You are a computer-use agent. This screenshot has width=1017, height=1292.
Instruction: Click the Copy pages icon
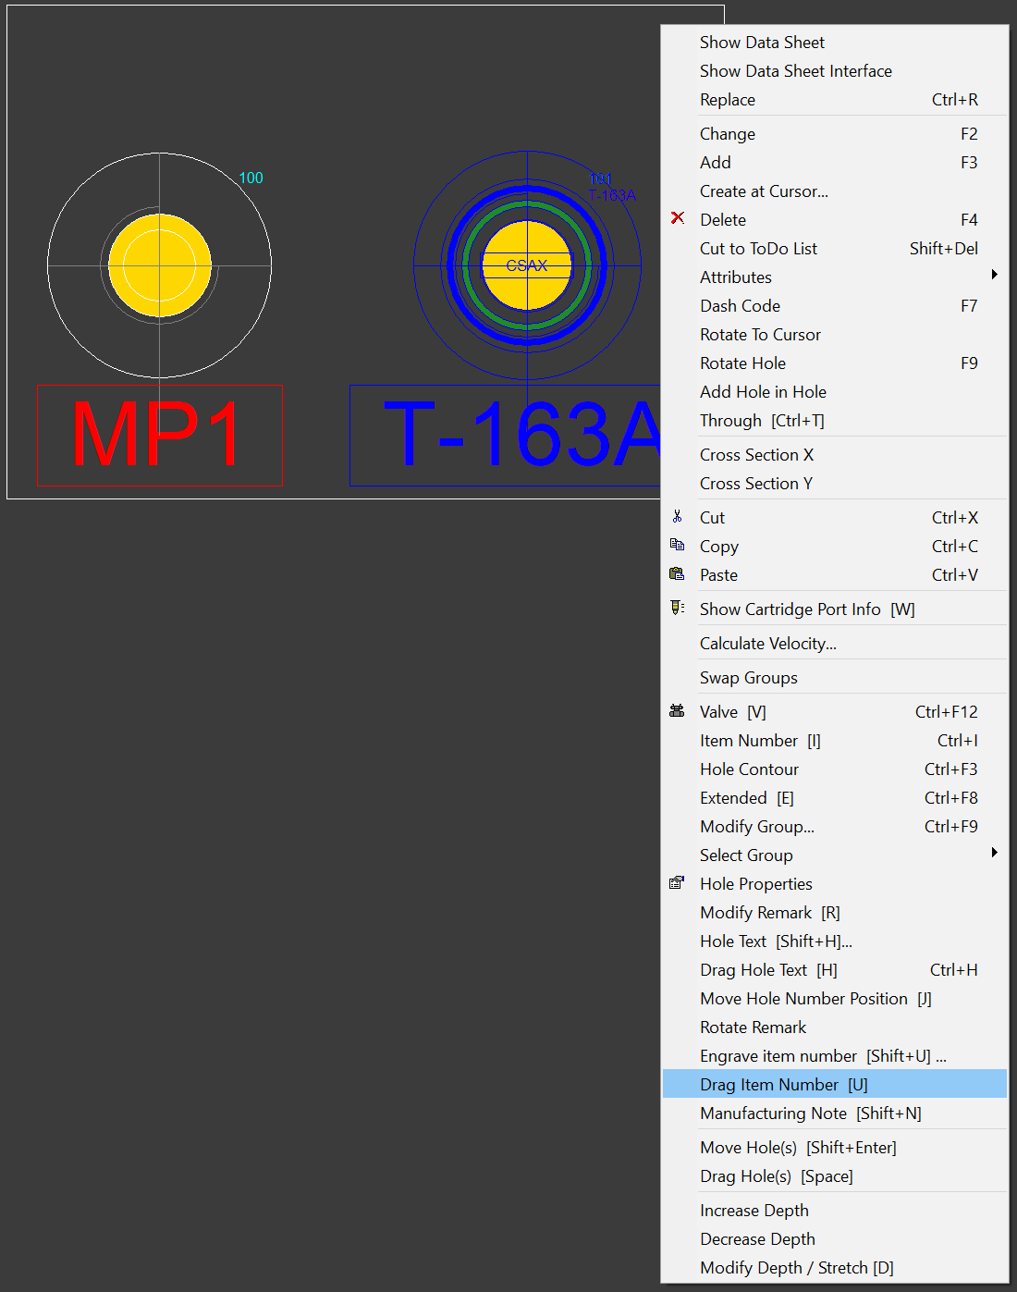coord(677,545)
